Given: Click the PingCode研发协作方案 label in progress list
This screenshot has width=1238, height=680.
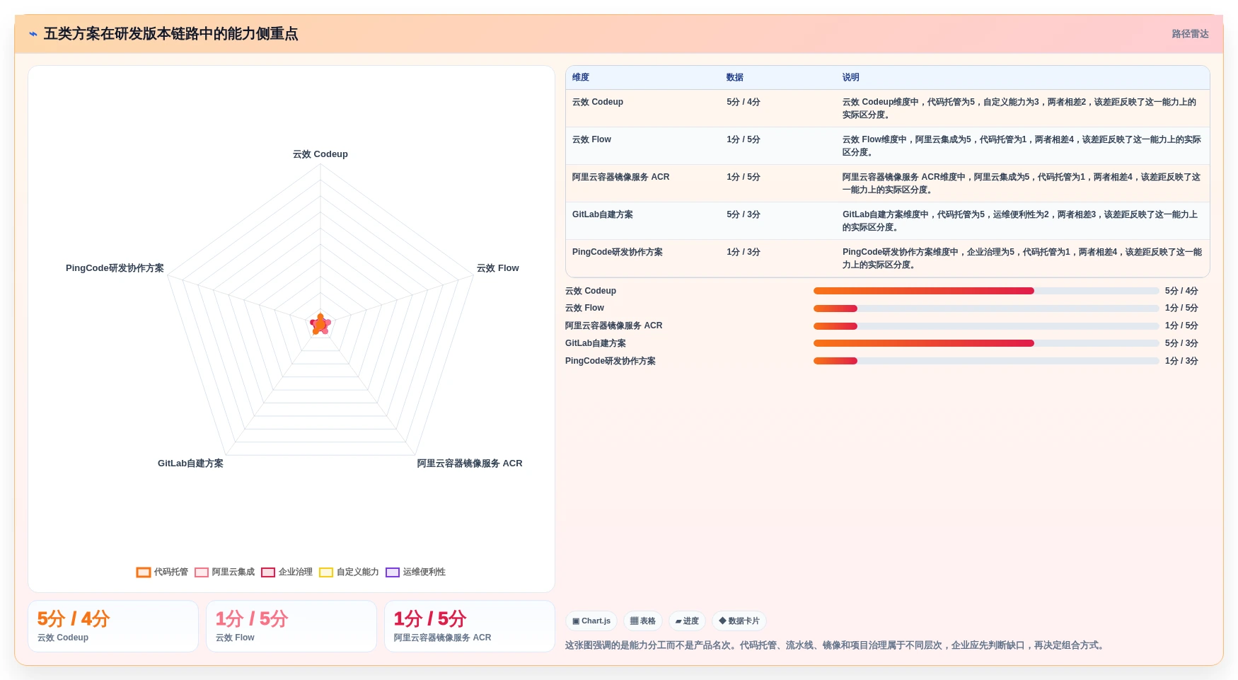Looking at the screenshot, I should coord(611,361).
